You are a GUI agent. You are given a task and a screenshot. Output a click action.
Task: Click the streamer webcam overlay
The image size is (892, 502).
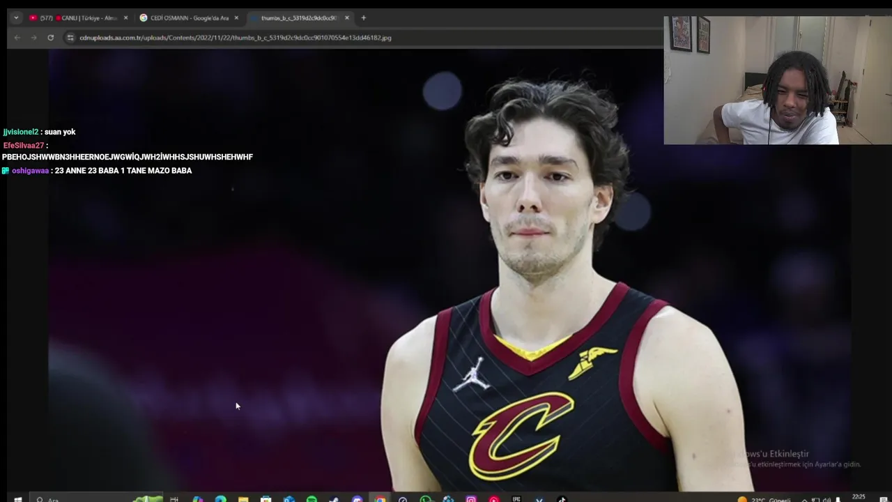pyautogui.click(x=778, y=80)
